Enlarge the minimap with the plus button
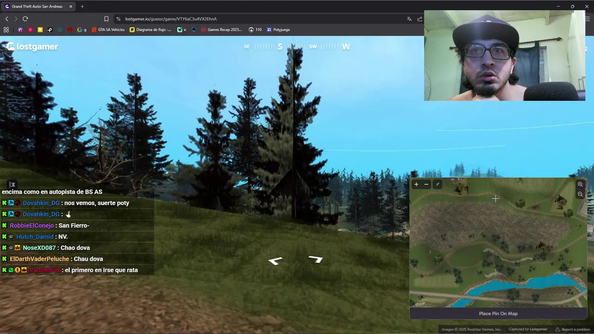Image resolution: width=594 pixels, height=334 pixels. click(x=416, y=185)
